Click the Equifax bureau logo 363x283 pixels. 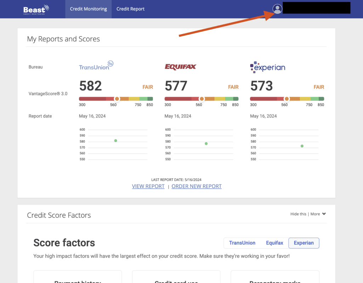(180, 67)
